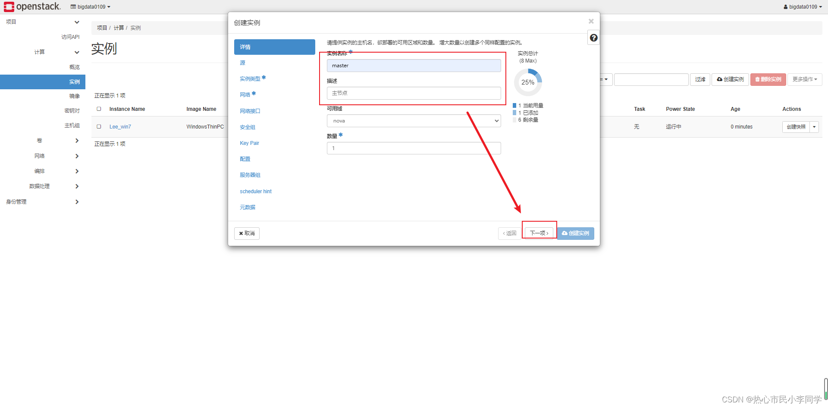Open 密钥对 in the sidebar

coord(72,111)
